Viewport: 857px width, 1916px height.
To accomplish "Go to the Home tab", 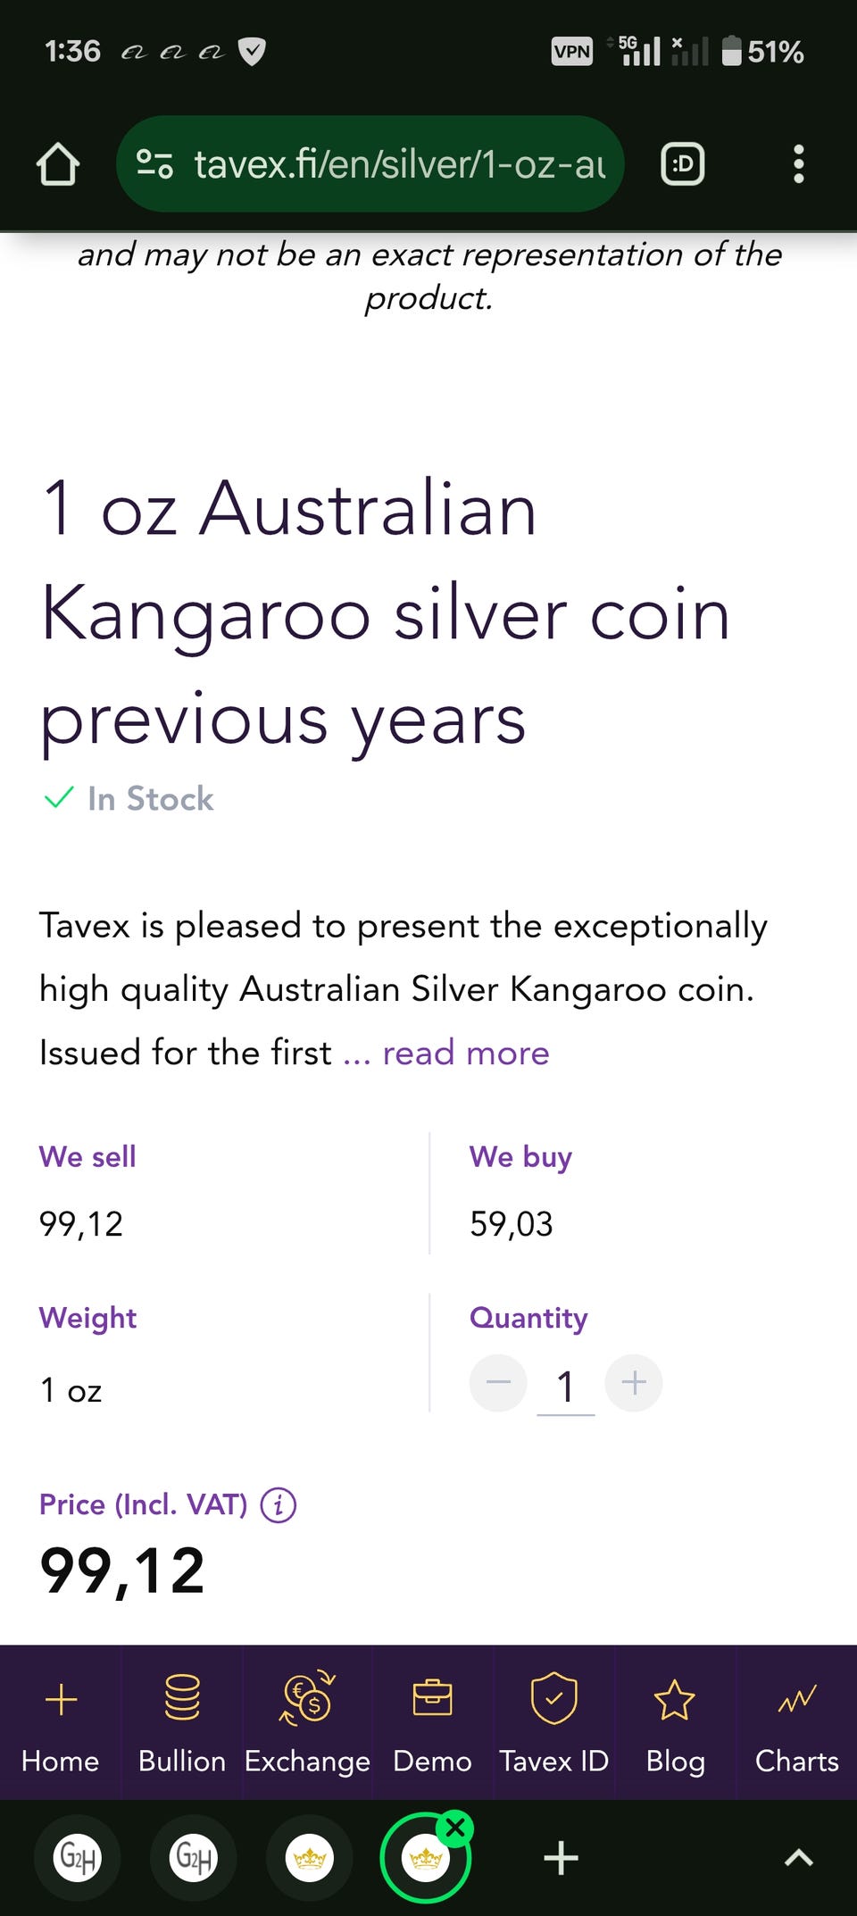I will [x=61, y=1722].
